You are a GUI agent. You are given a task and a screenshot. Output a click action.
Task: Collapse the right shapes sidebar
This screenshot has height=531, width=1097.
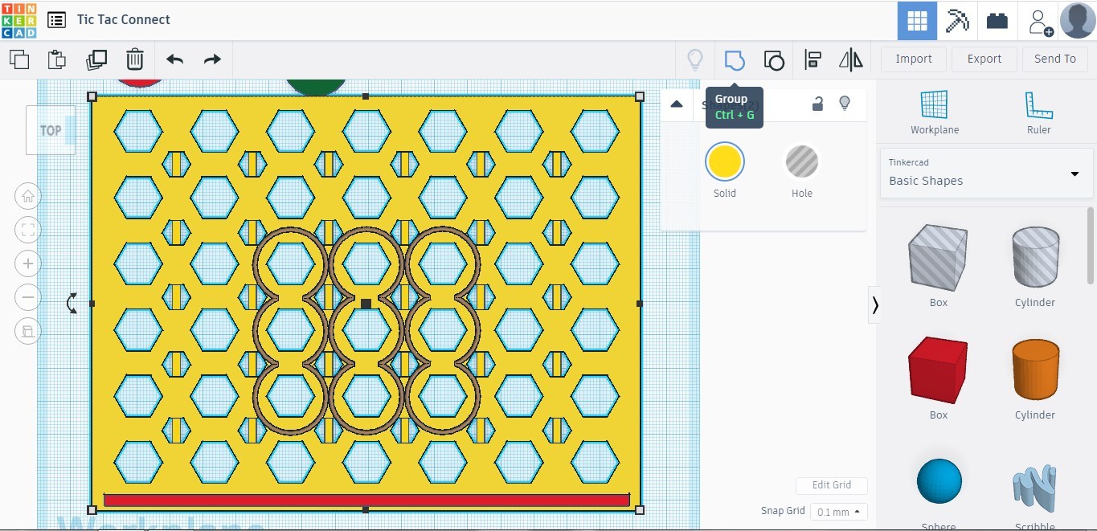(x=874, y=305)
